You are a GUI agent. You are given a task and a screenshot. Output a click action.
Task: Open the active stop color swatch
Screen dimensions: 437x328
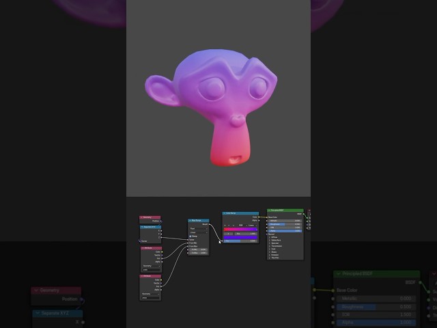(240, 237)
